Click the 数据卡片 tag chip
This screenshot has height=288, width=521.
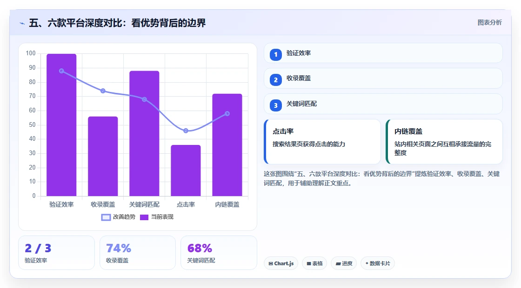click(x=378, y=263)
